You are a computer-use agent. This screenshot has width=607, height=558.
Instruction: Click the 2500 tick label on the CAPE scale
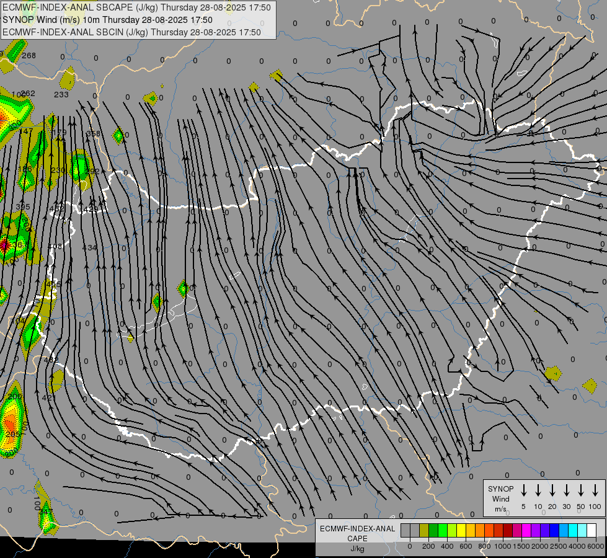coord(558,546)
